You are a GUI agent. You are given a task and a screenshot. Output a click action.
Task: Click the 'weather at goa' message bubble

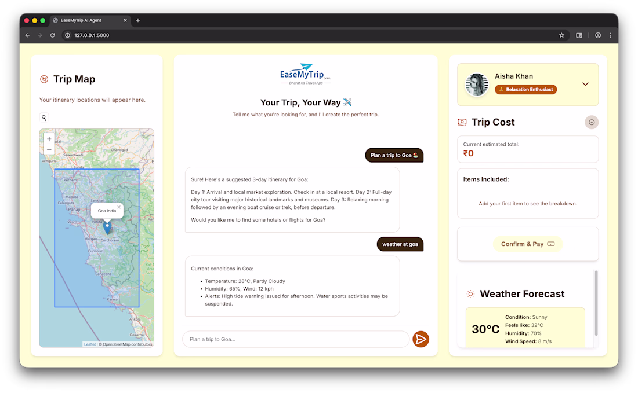coord(400,244)
